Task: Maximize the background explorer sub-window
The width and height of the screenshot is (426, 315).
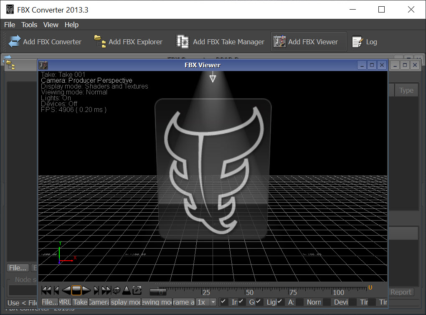Action: [x=405, y=65]
